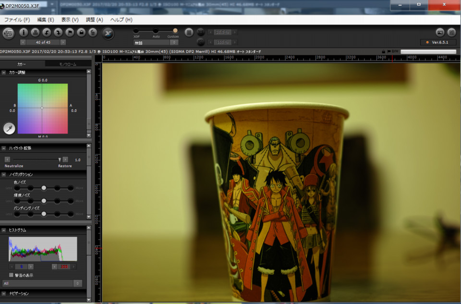
Task: Open the 無題 custom setting dropdown
Action: pyautogui.click(x=156, y=43)
